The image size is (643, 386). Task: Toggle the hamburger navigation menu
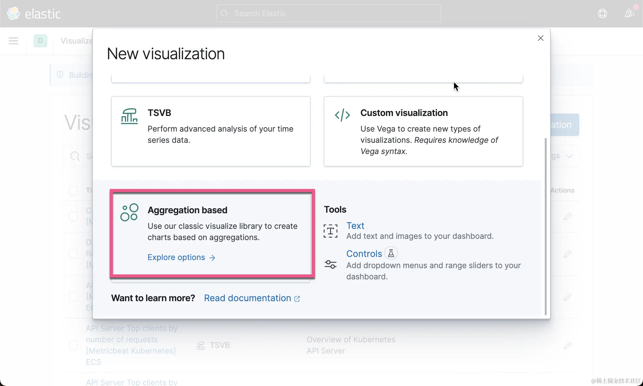click(13, 41)
